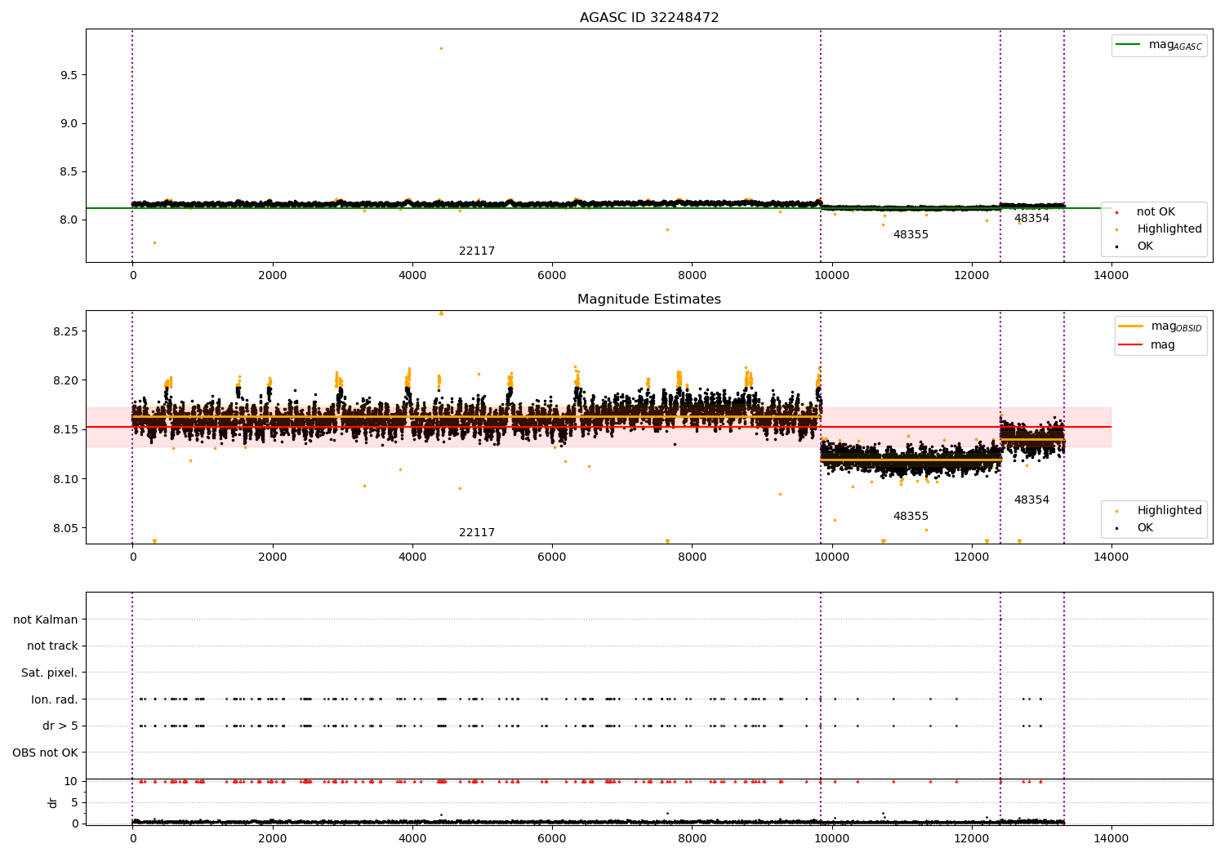Select the "Ion. rad." axis label
1225x857 pixels.
[x=55, y=699]
